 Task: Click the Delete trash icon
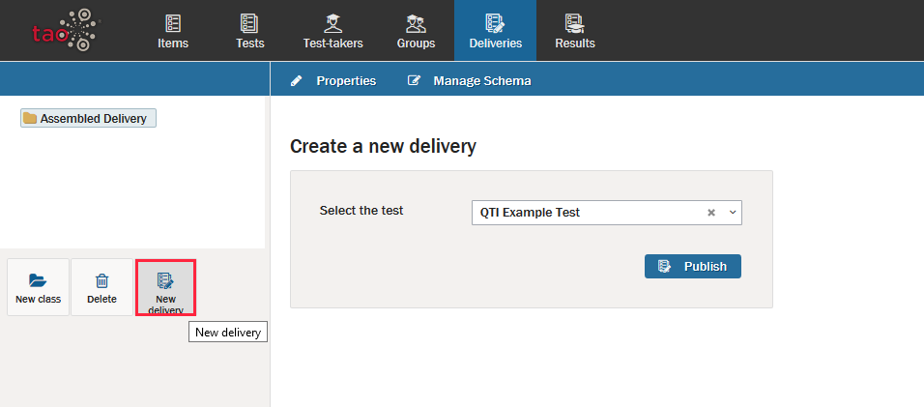tap(101, 280)
